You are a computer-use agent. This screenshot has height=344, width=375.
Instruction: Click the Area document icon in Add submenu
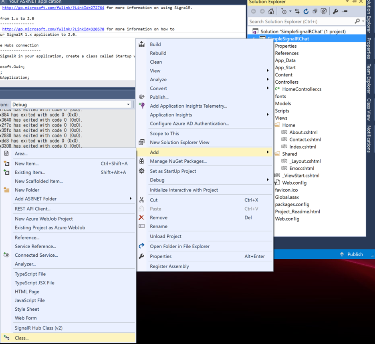pyautogui.click(x=6, y=153)
